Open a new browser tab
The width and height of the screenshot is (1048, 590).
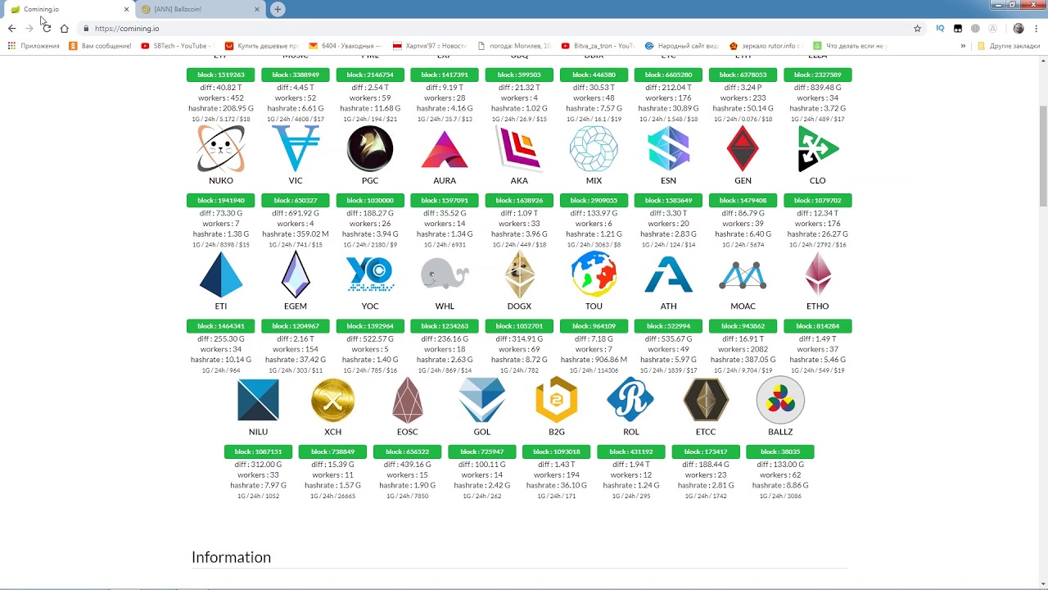[x=278, y=9]
